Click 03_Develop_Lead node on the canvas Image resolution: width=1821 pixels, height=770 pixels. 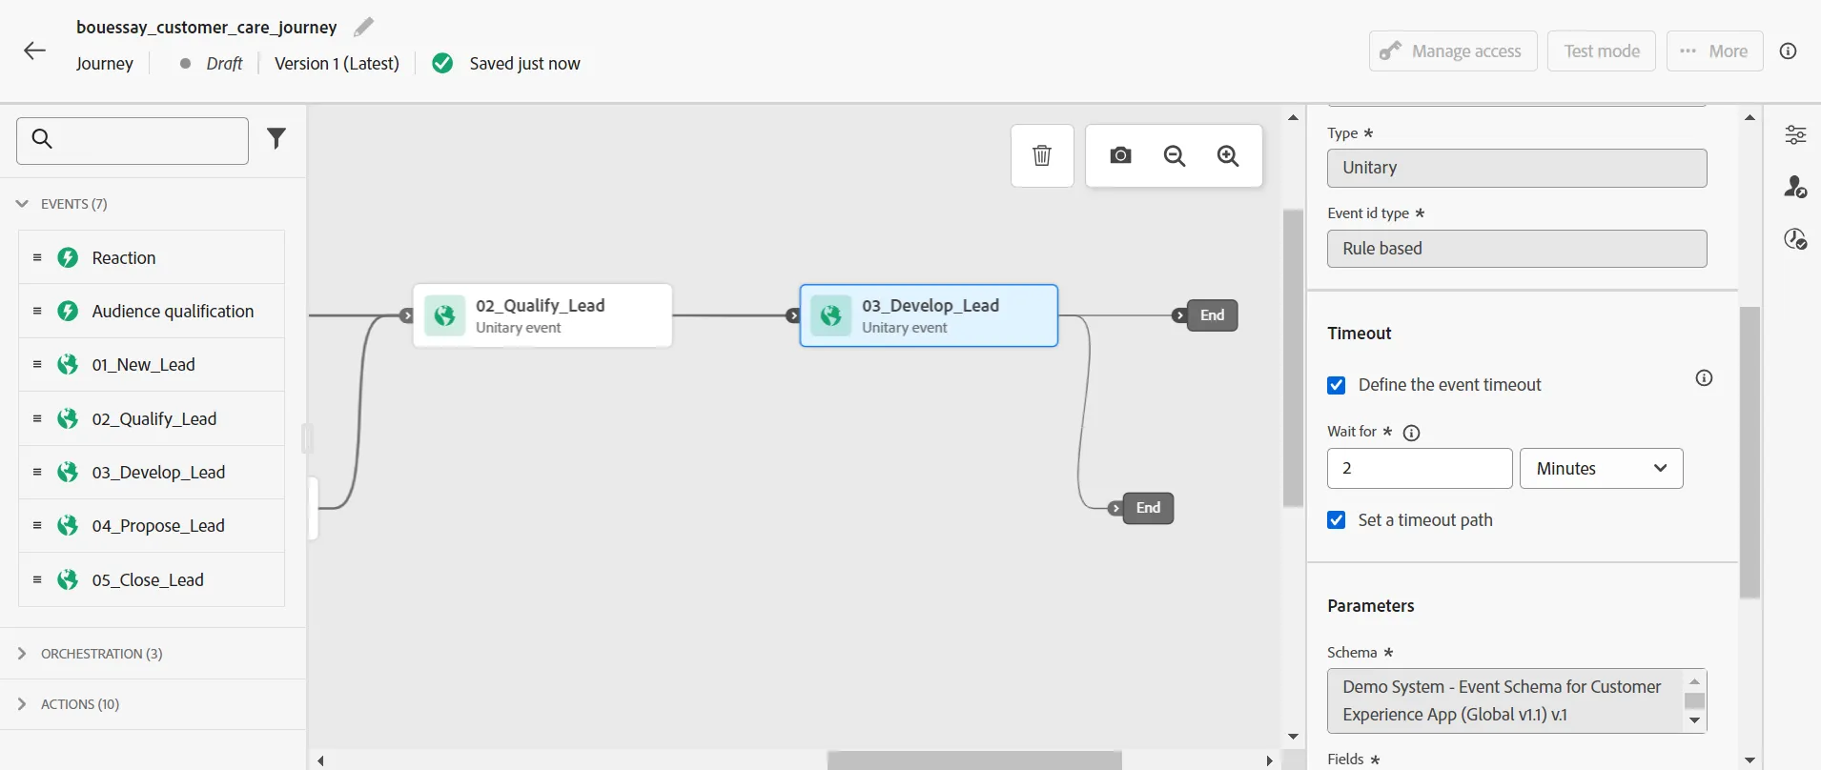929,315
